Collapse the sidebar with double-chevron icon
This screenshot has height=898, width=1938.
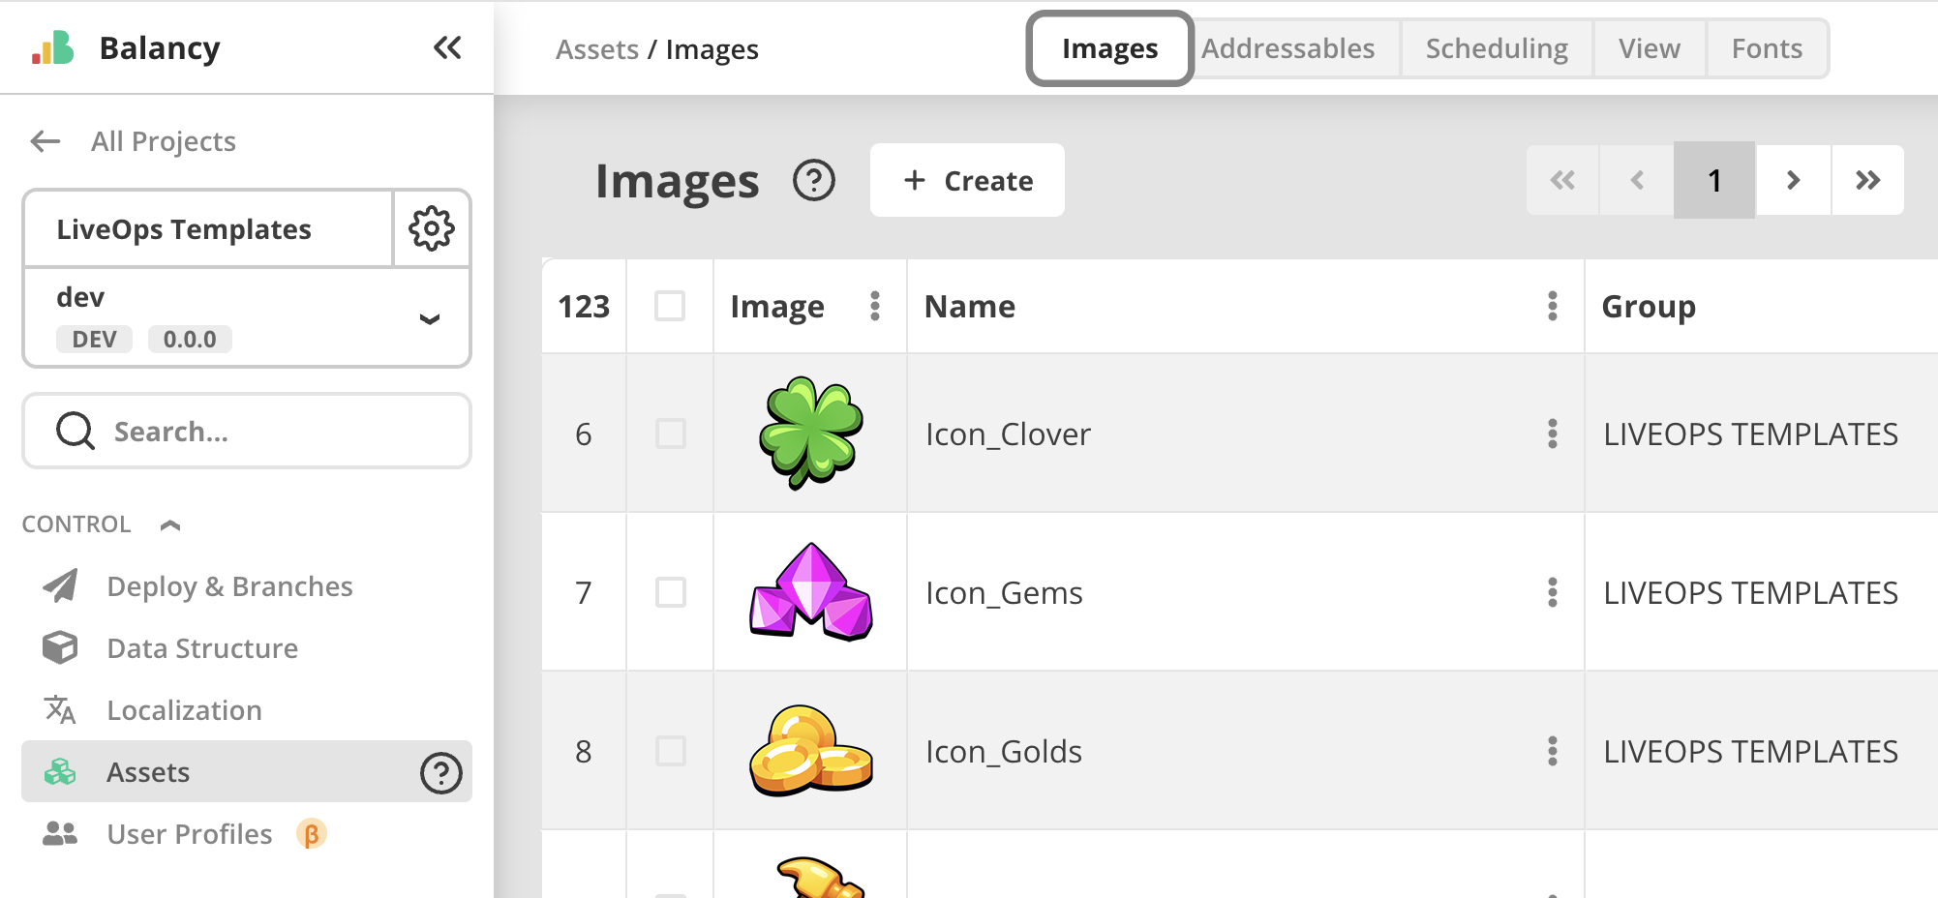click(447, 47)
